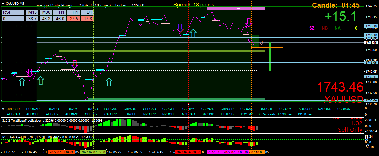The height and width of the screenshot is (156, 379).
Task: Select the small pink down arrow beside current price box
Action: 262,43
